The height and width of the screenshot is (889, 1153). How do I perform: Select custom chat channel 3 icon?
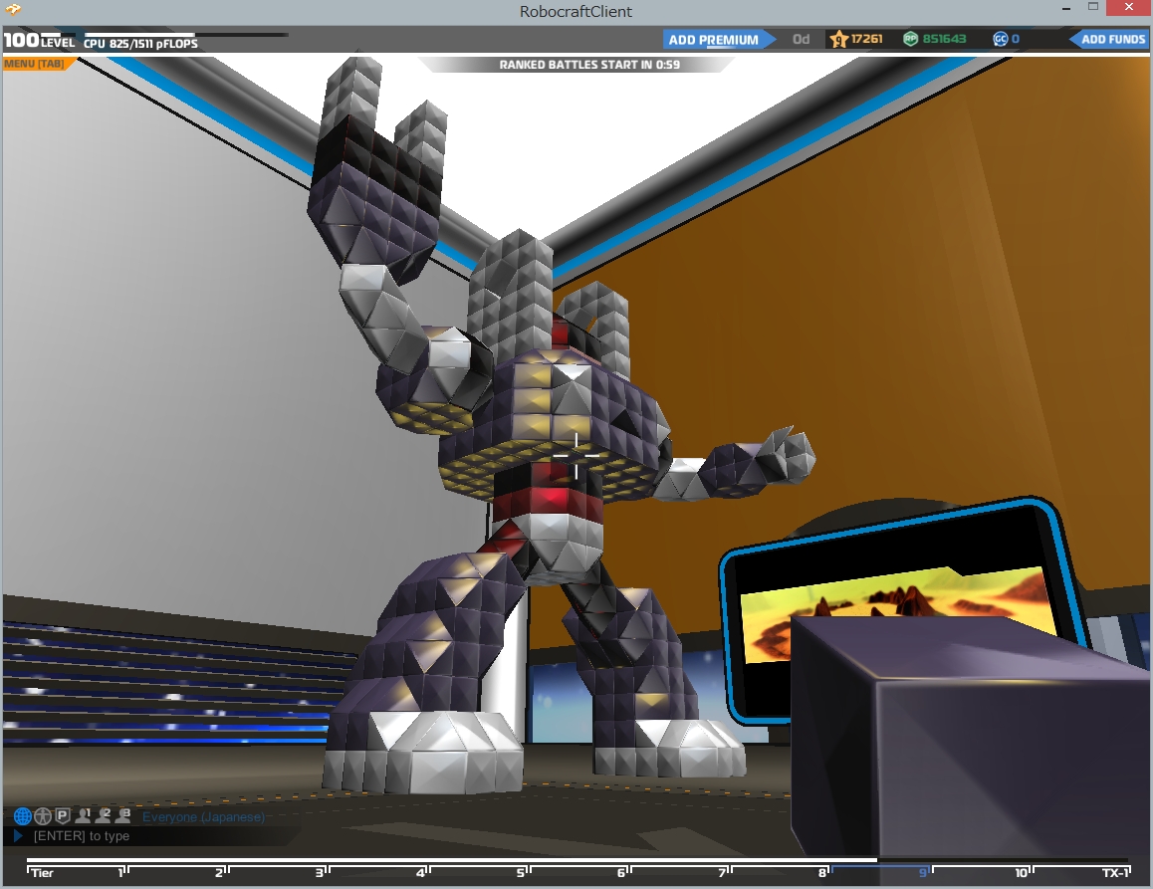pyautogui.click(x=122, y=814)
